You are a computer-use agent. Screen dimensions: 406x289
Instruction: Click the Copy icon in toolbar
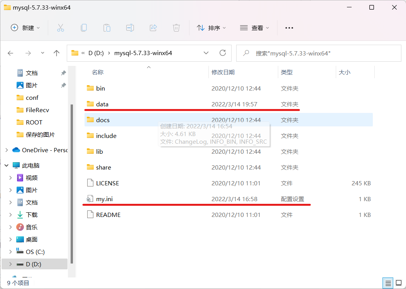[x=84, y=28]
